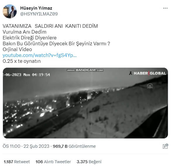The height and width of the screenshot is (167, 172).
Task: Open the youtube.com/watch link in tweet
Action: coord(39,55)
